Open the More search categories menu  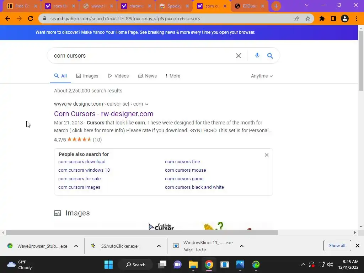(173, 76)
